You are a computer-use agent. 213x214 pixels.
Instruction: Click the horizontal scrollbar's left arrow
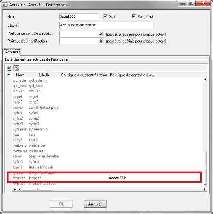(20, 189)
